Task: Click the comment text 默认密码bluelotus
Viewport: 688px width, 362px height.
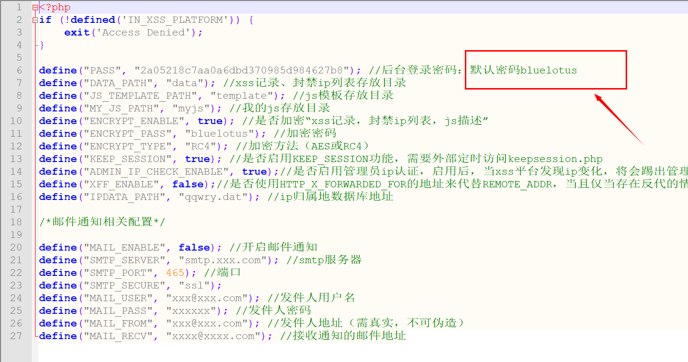Action: (x=523, y=71)
